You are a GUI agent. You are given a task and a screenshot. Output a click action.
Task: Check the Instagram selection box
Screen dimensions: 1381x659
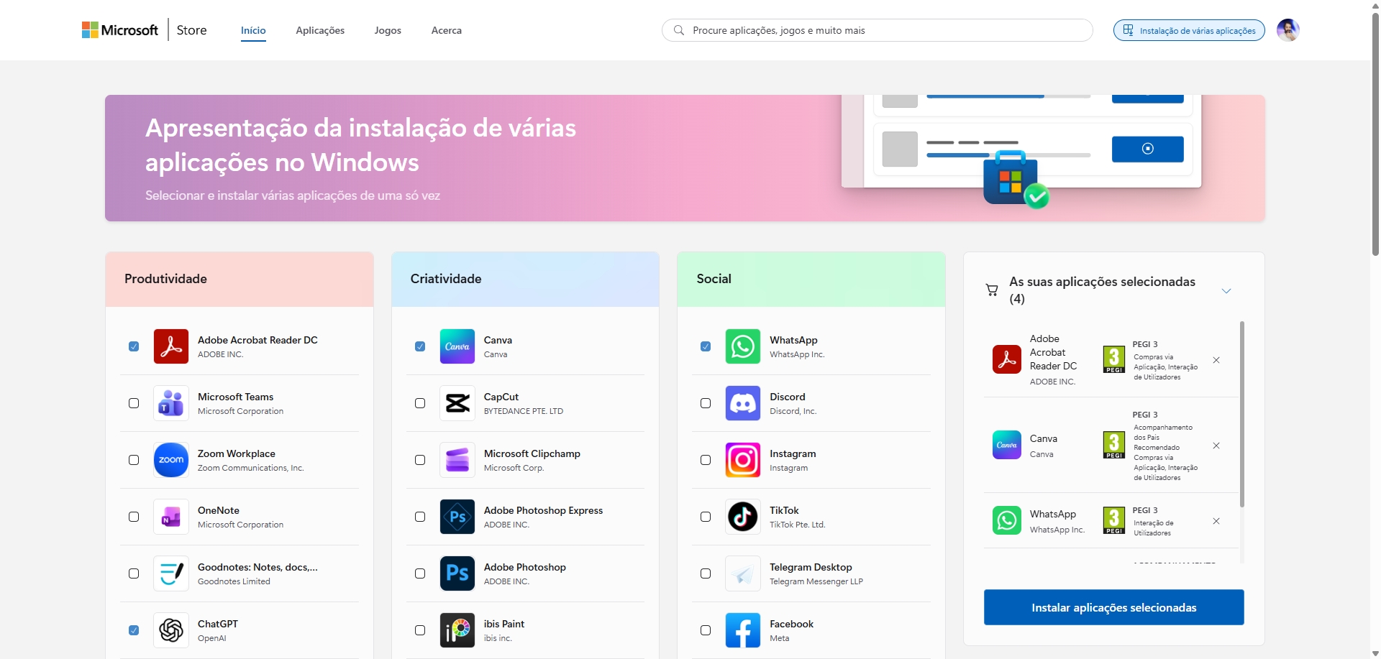point(706,460)
